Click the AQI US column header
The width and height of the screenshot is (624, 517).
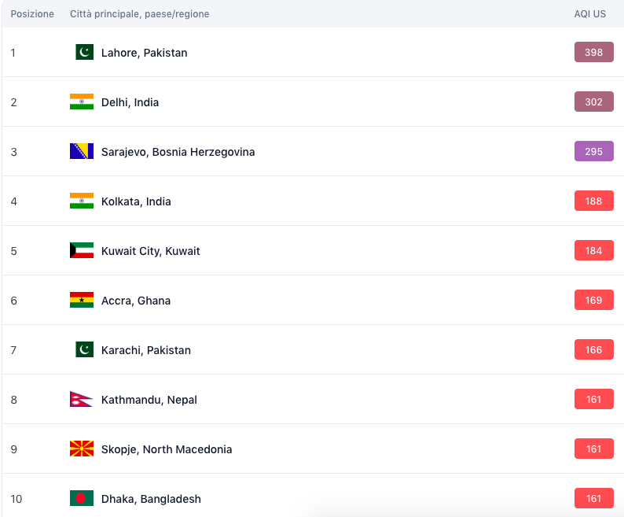[589, 14]
